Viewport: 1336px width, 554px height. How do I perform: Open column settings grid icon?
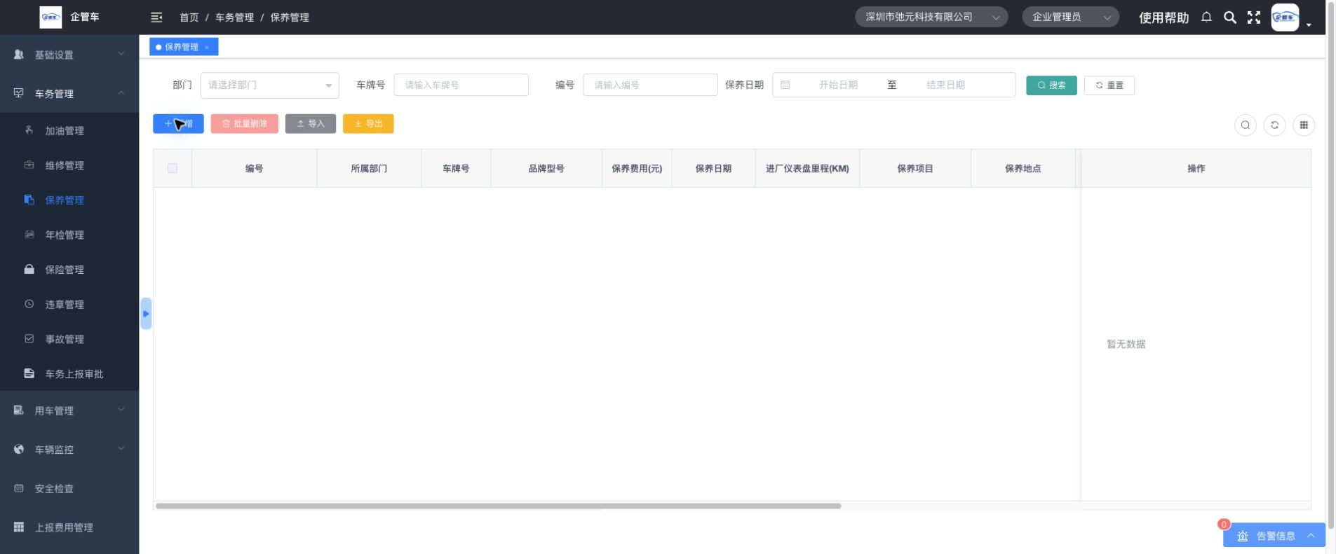pyautogui.click(x=1304, y=125)
